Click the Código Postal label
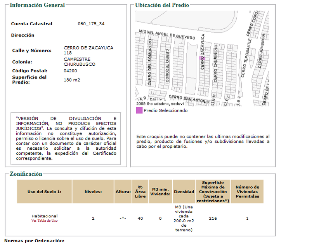Screen dimensions: 326x245 point(30,71)
